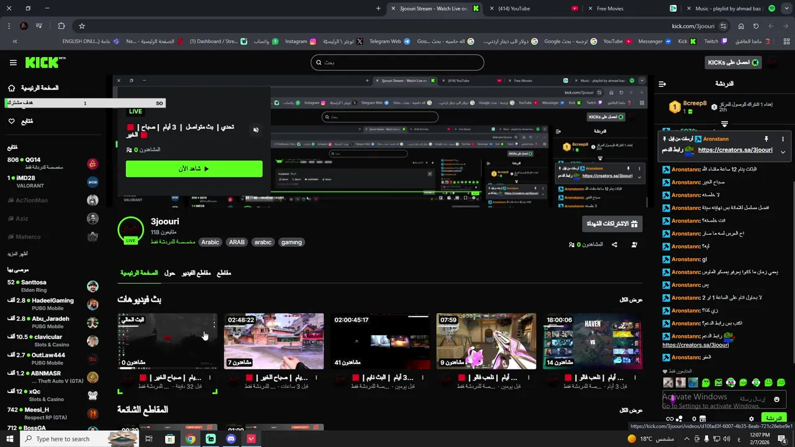The height and width of the screenshot is (447, 795).
Task: Open the xQc Slots & Casino channel
Action: (x=53, y=395)
